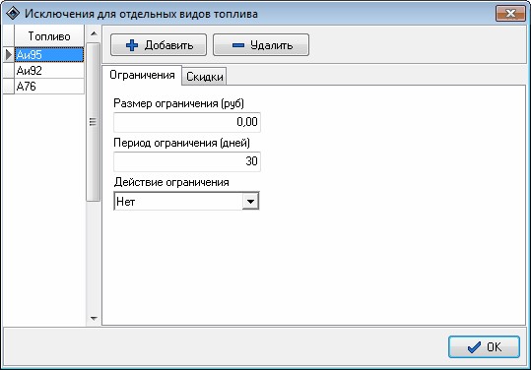Click the fuel list scroll down arrow
The height and width of the screenshot is (370, 531).
tap(94, 318)
